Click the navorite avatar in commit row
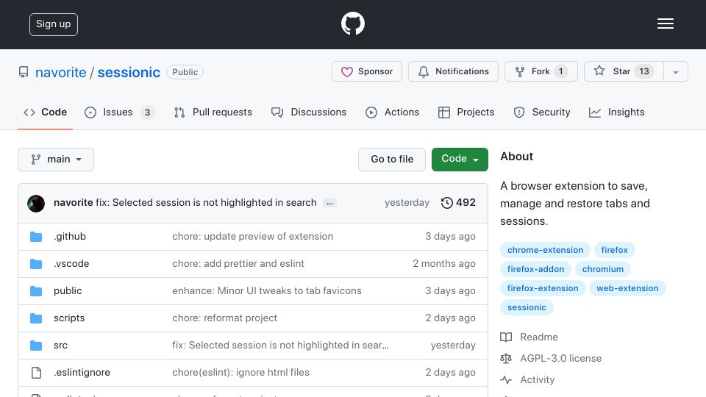 pyautogui.click(x=36, y=204)
